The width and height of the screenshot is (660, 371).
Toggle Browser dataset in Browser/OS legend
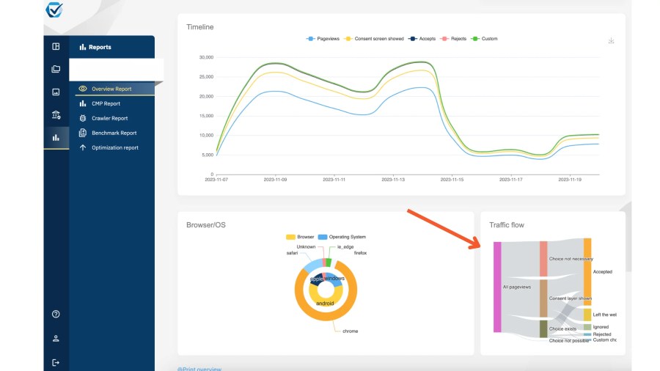(300, 237)
